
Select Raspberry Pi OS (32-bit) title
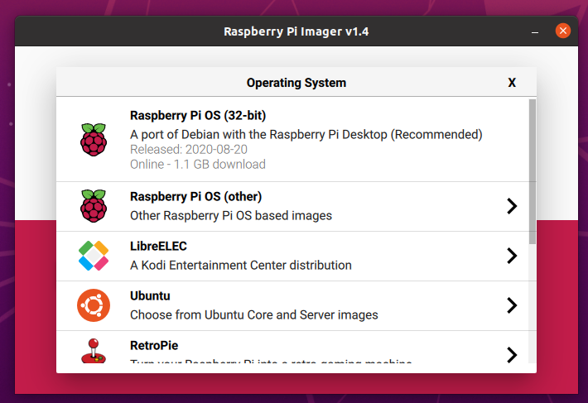[x=198, y=115]
